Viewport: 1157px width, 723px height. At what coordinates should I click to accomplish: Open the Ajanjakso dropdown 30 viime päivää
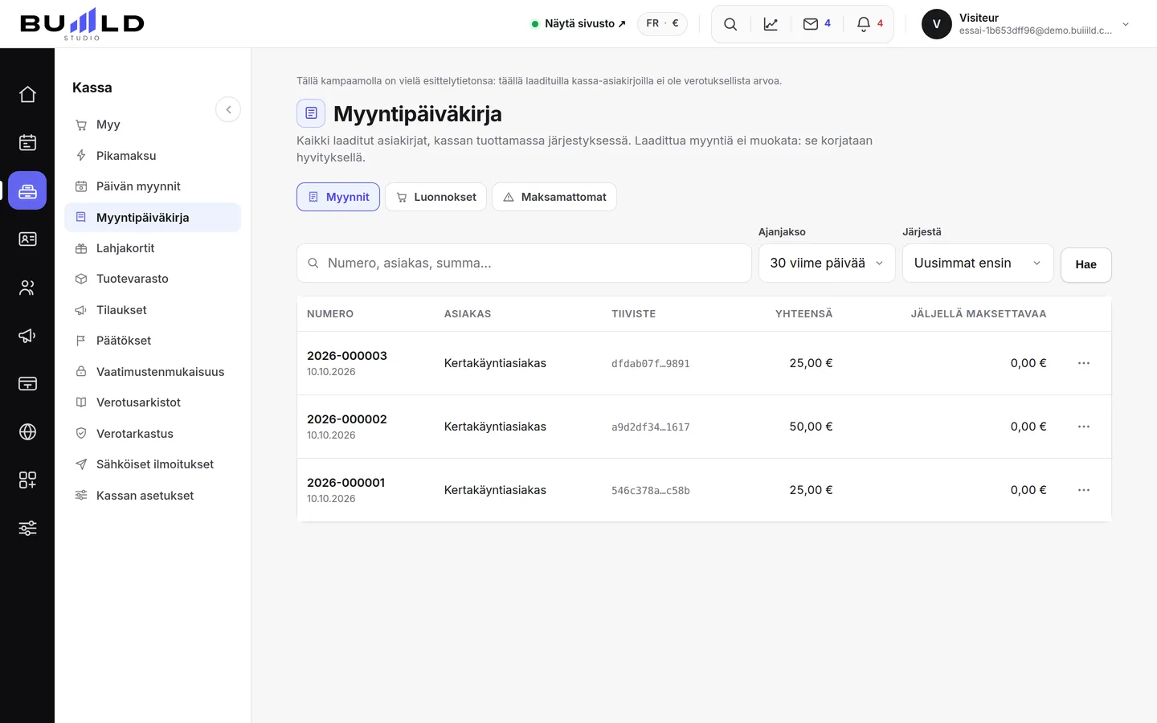click(x=827, y=263)
